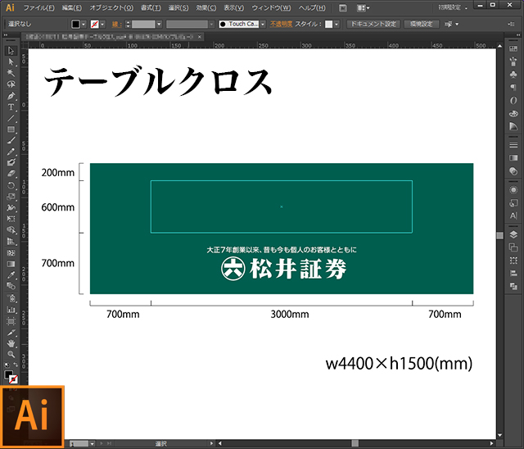Open the Arrange Documents dropdown
This screenshot has width=524, height=449.
coord(363,7)
